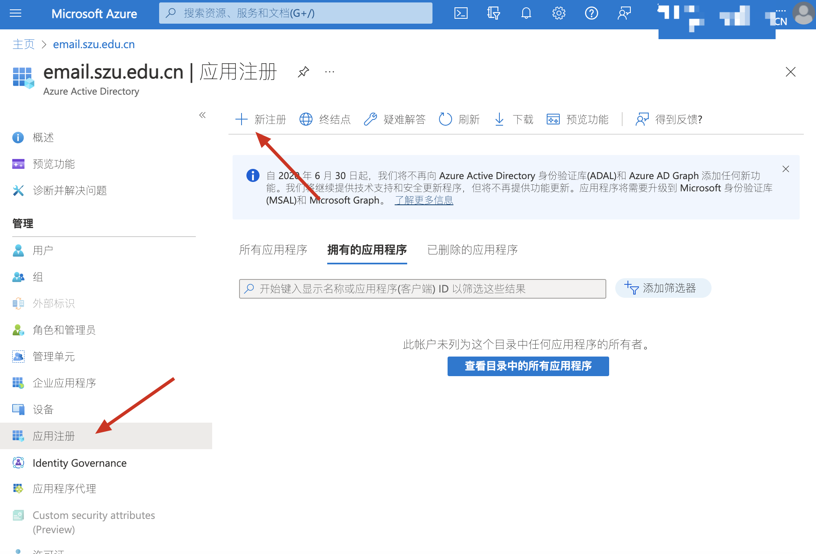Click the app name filter search field

[422, 289]
